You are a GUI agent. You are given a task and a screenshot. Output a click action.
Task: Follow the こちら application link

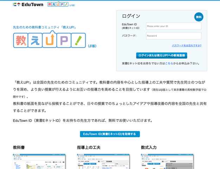click(x=169, y=63)
